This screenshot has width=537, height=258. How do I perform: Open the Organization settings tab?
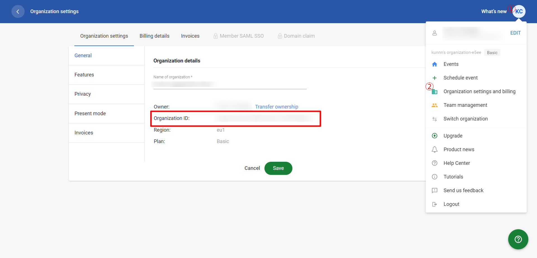[x=104, y=36]
